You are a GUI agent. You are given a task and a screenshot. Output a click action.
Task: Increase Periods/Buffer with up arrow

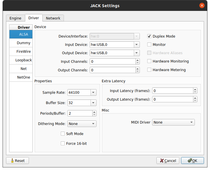94,112
